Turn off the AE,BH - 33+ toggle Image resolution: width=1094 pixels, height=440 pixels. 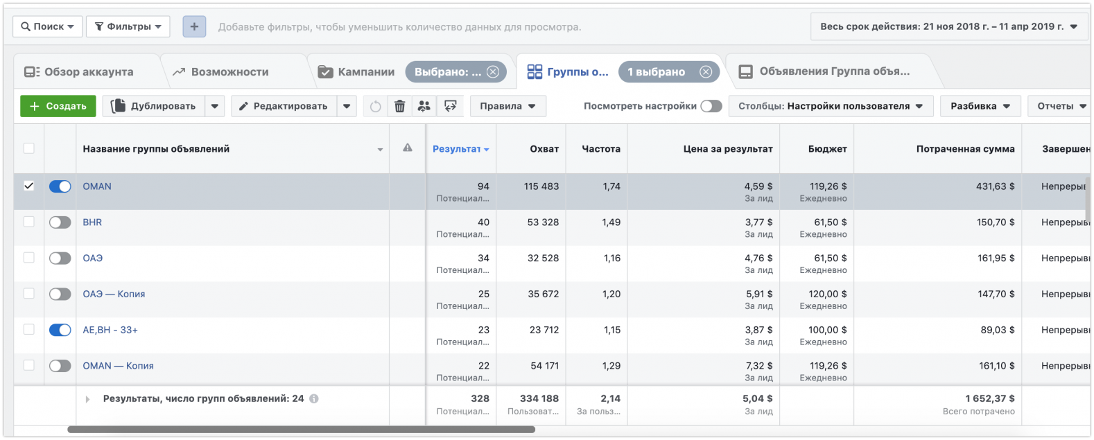pyautogui.click(x=60, y=330)
